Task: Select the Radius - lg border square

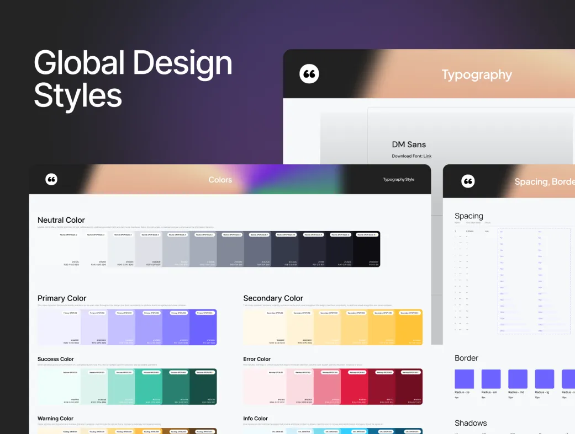Action: [x=544, y=379]
